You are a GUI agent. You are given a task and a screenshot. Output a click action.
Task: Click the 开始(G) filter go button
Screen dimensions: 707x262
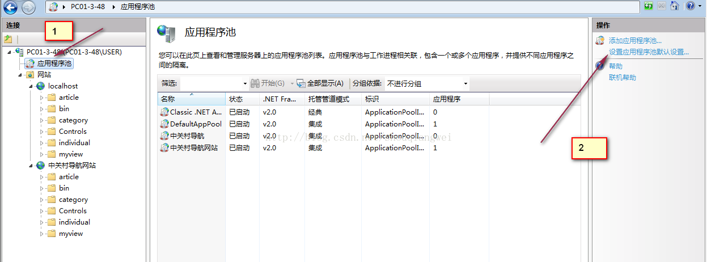pos(268,83)
